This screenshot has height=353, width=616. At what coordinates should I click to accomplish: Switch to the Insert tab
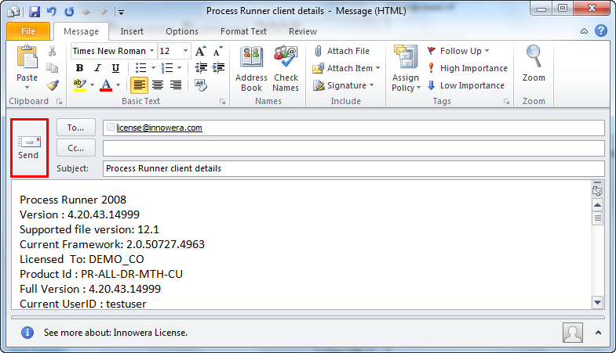(132, 31)
